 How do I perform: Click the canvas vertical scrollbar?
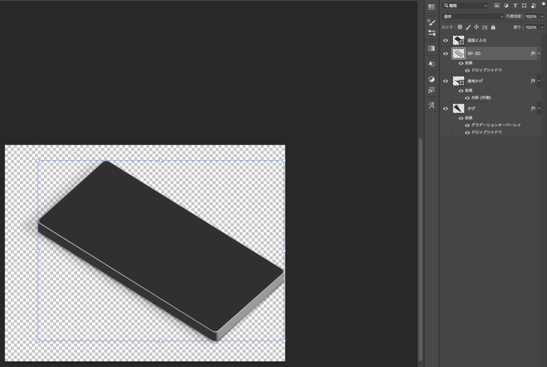pos(421,249)
